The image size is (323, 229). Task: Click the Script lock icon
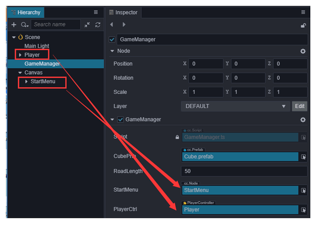tap(177, 137)
